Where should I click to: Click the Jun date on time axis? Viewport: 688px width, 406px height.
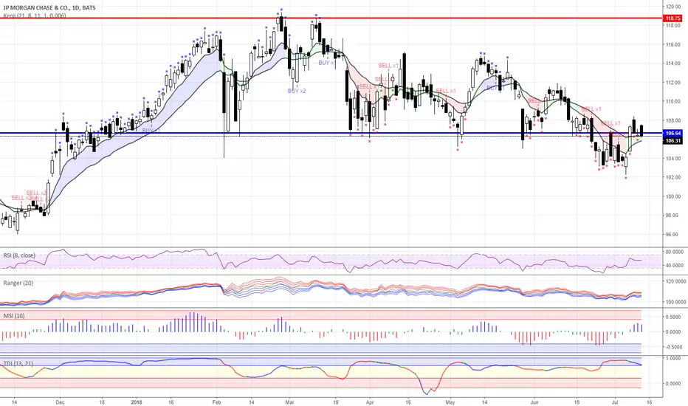click(534, 402)
